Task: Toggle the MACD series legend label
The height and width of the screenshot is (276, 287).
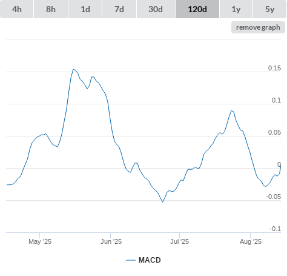Action: tap(150, 260)
